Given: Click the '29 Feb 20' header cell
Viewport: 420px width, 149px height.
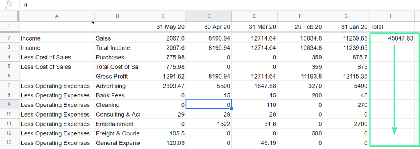Looking at the screenshot, I should pyautogui.click(x=300, y=27).
